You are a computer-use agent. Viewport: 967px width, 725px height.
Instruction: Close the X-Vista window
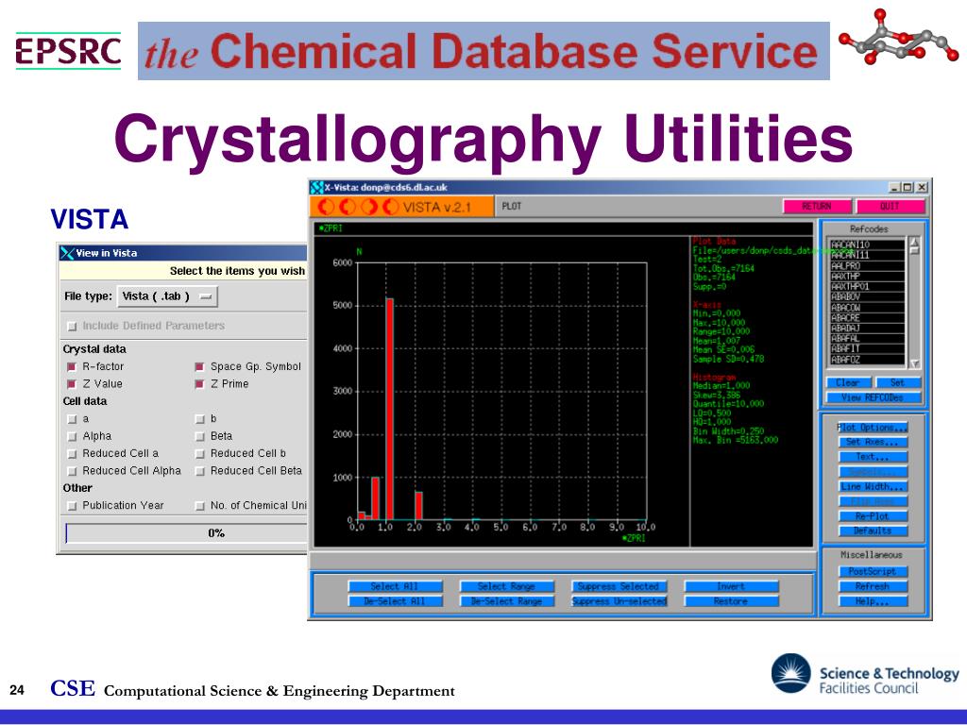[x=921, y=187]
